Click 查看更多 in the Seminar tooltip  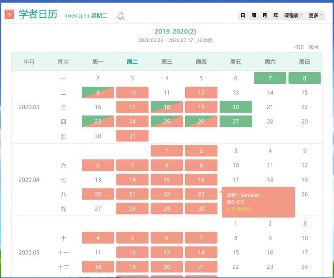[240, 209]
